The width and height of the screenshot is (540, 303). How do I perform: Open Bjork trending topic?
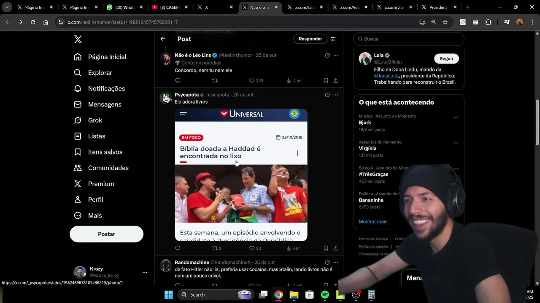(365, 122)
